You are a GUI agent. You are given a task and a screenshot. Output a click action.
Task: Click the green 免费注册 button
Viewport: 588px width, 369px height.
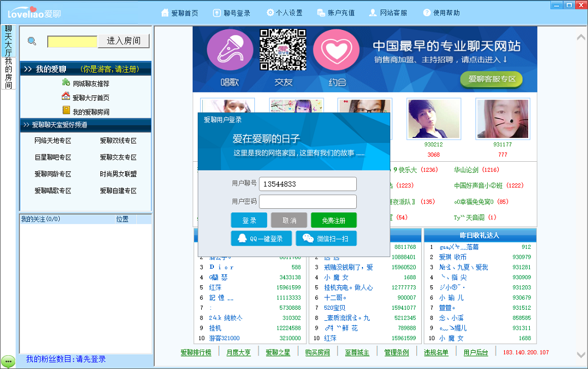(333, 220)
